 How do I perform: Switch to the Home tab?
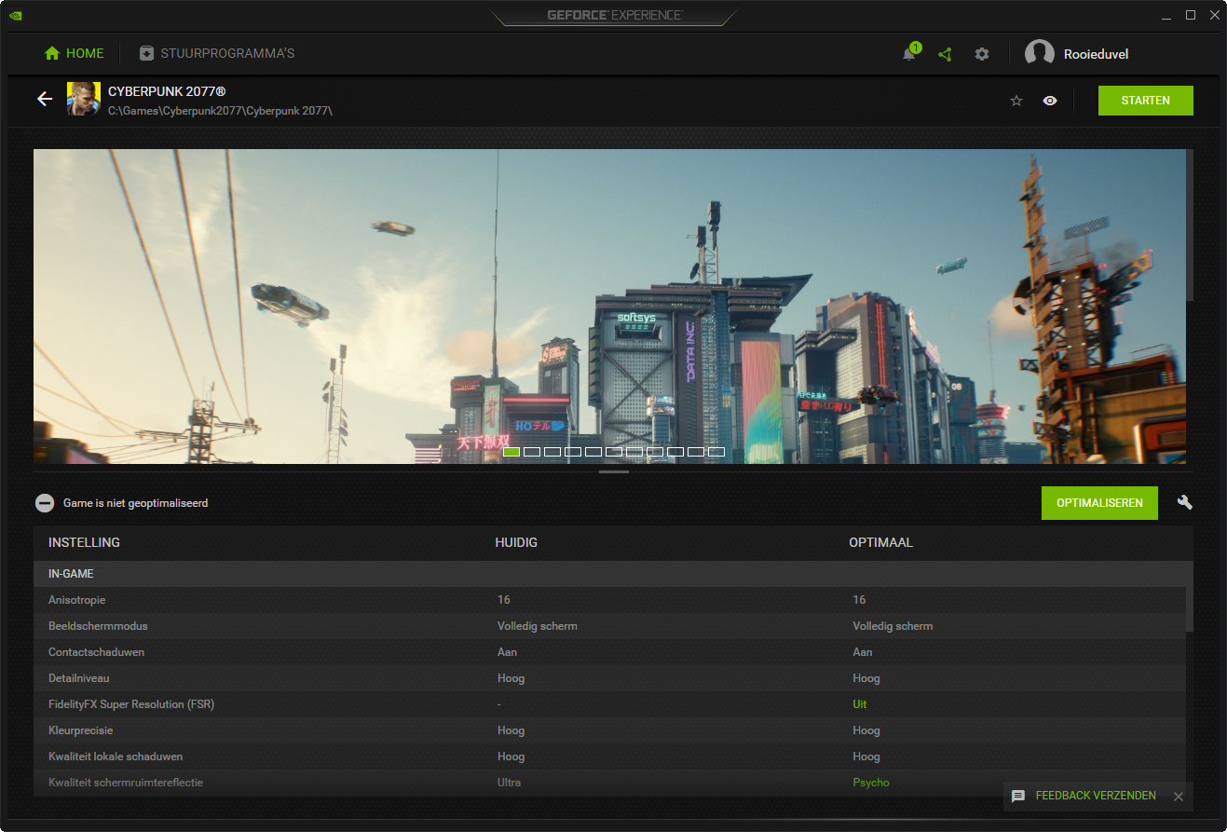point(75,53)
